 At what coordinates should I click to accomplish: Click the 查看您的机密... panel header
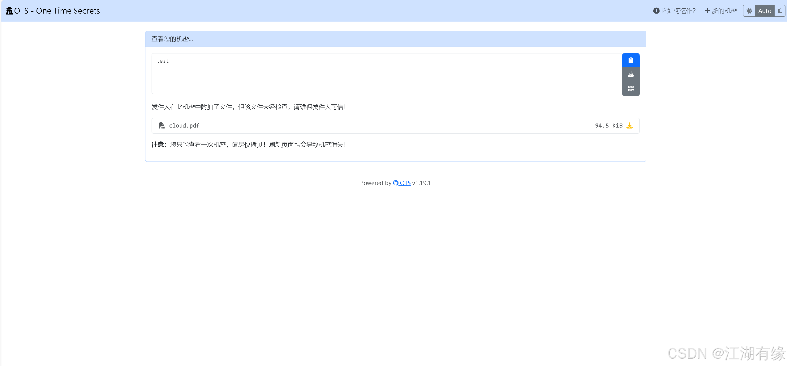coord(395,39)
